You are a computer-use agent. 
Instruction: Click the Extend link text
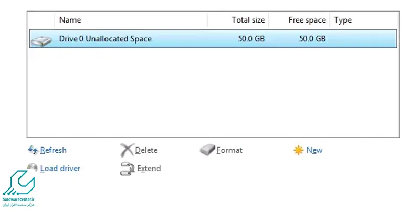click(x=149, y=169)
